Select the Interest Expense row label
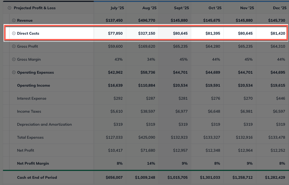The image size is (289, 185). point(32,98)
